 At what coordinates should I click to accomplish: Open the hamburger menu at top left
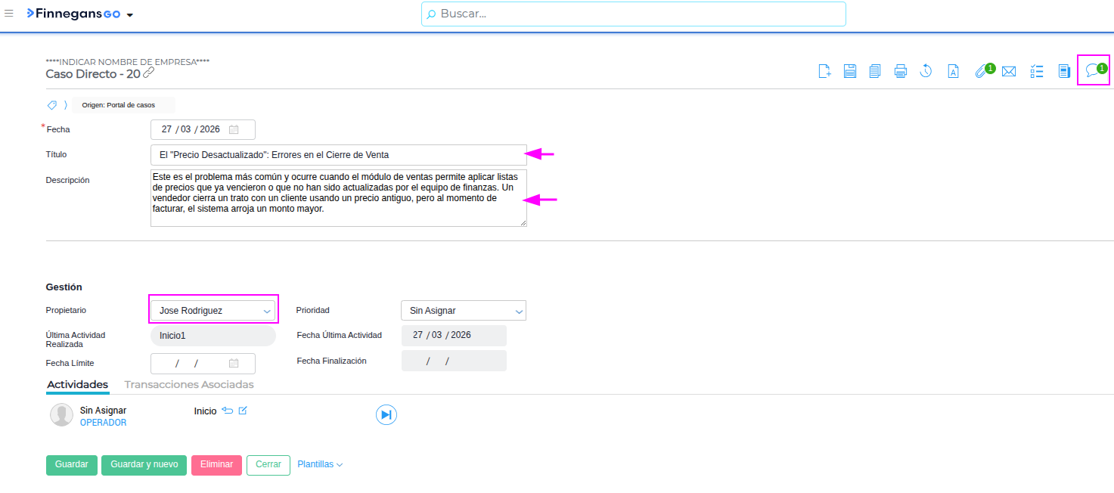point(9,14)
